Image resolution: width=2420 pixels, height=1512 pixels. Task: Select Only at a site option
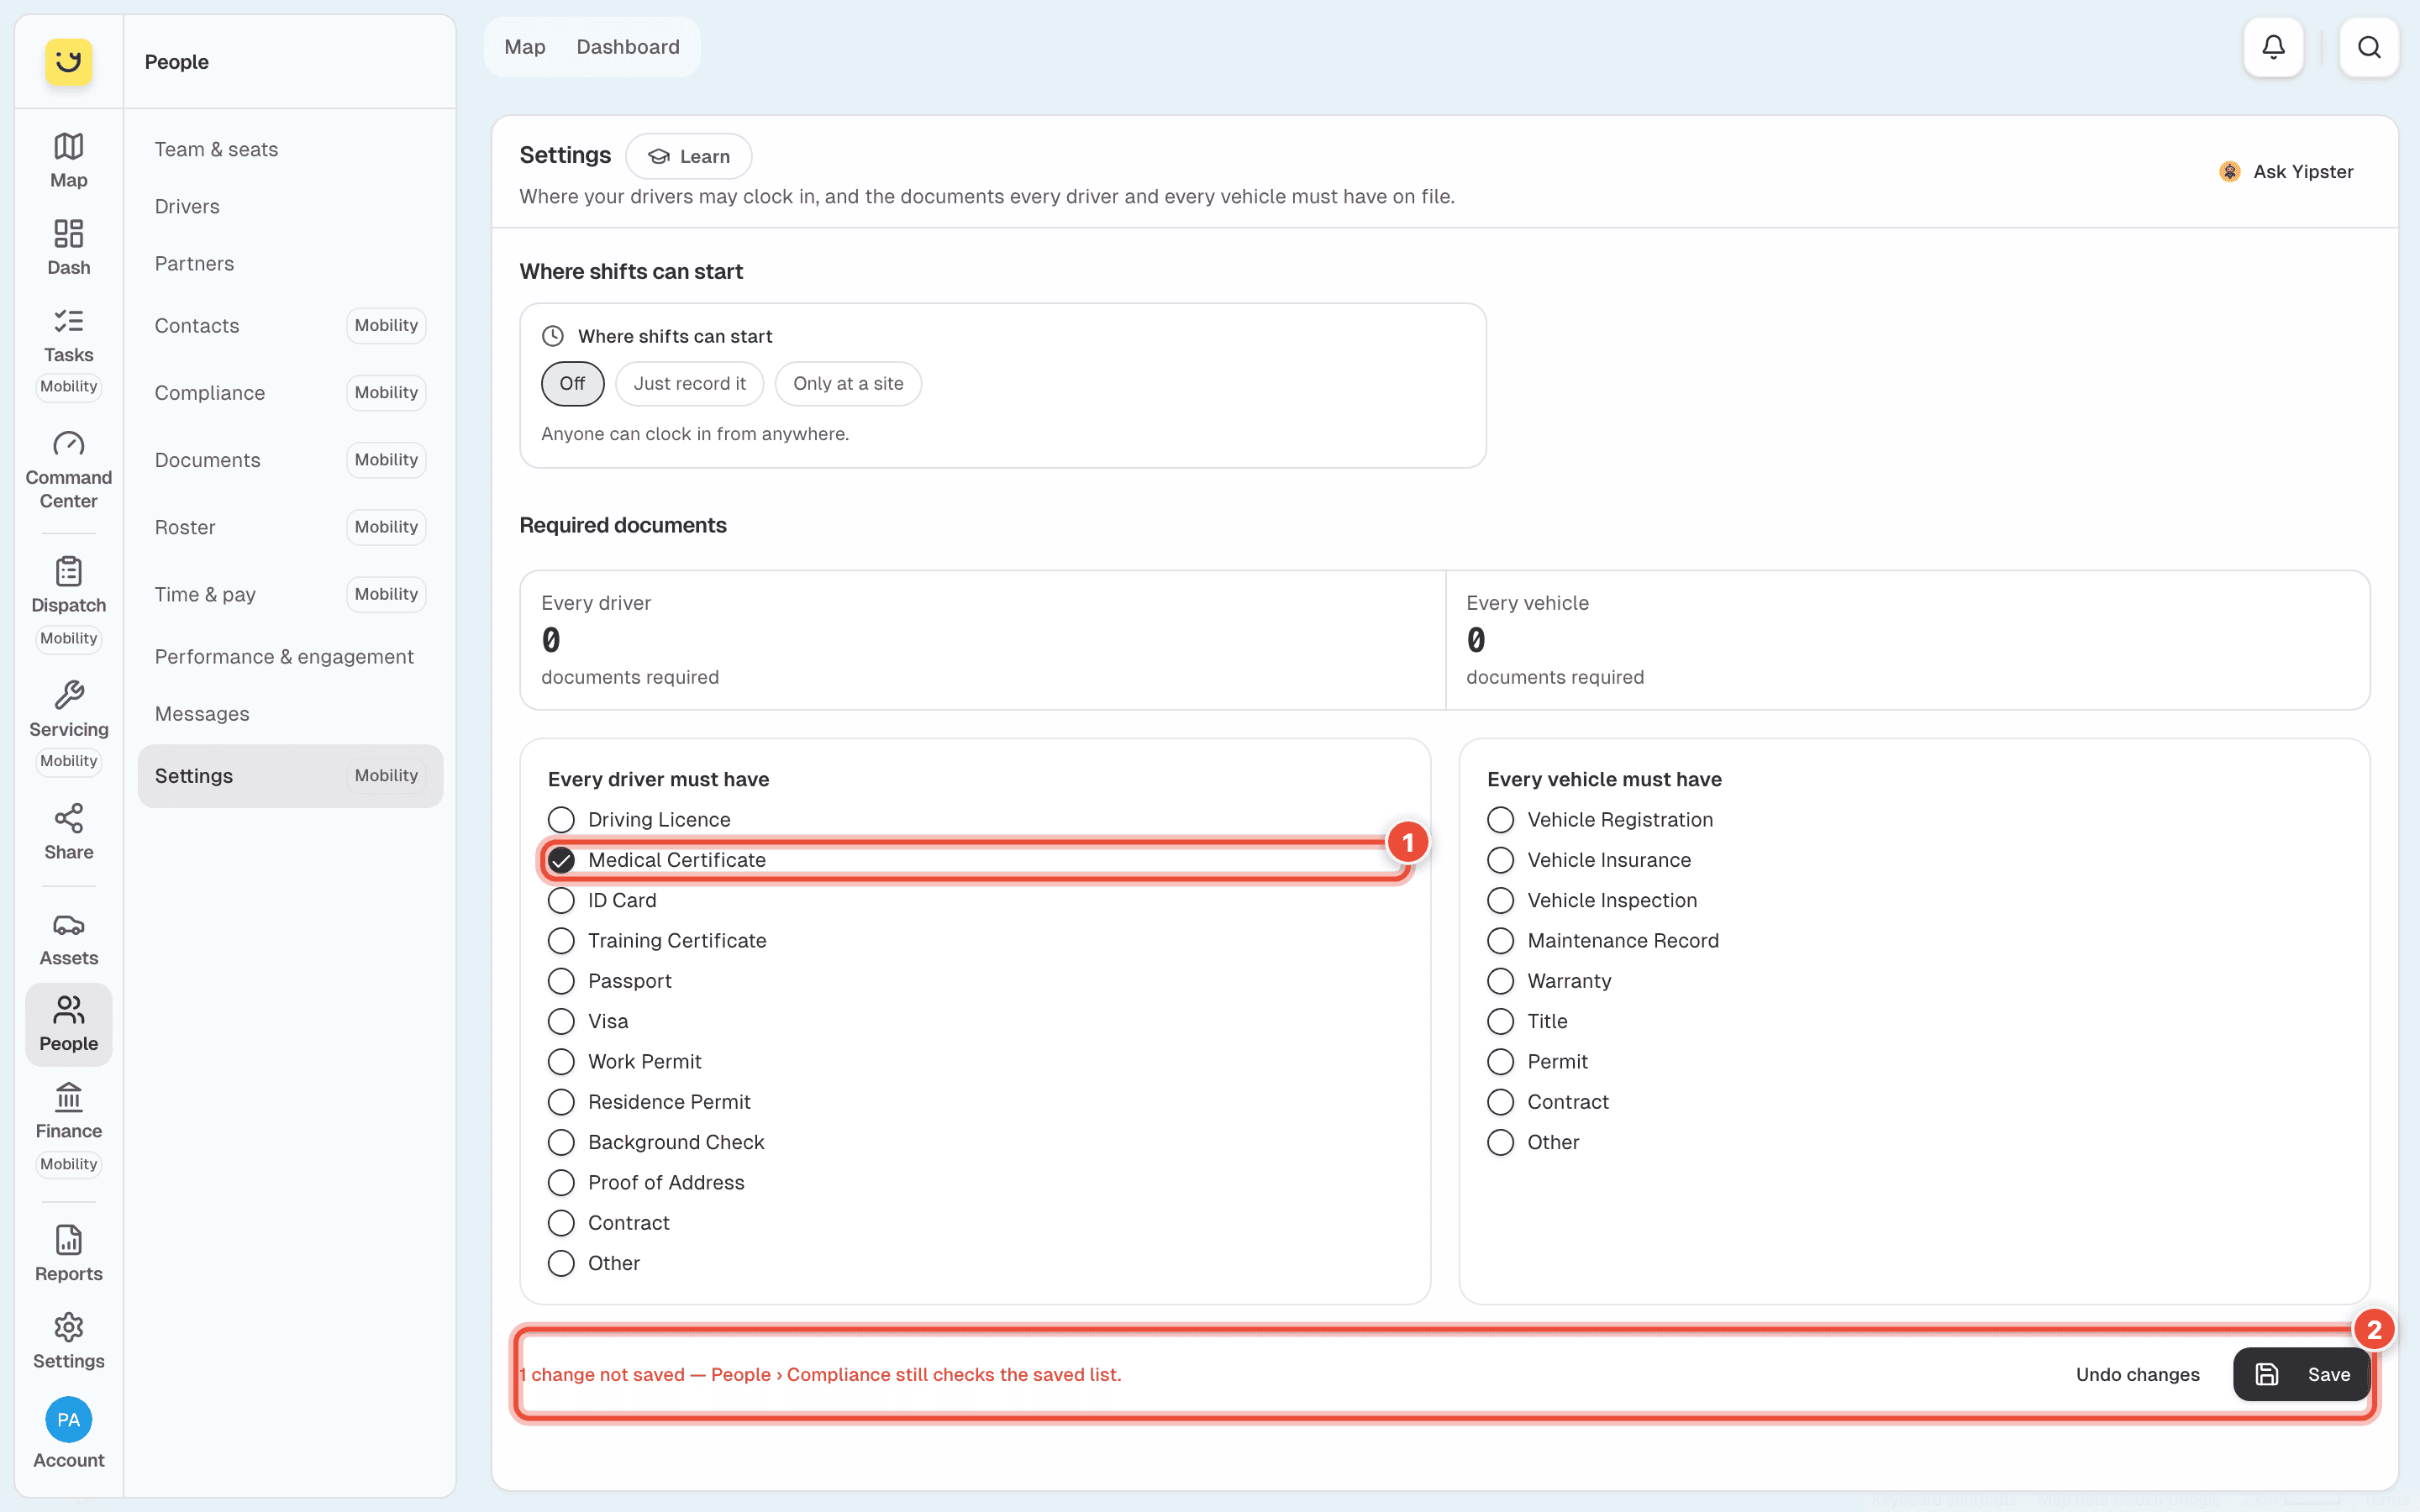[848, 384]
